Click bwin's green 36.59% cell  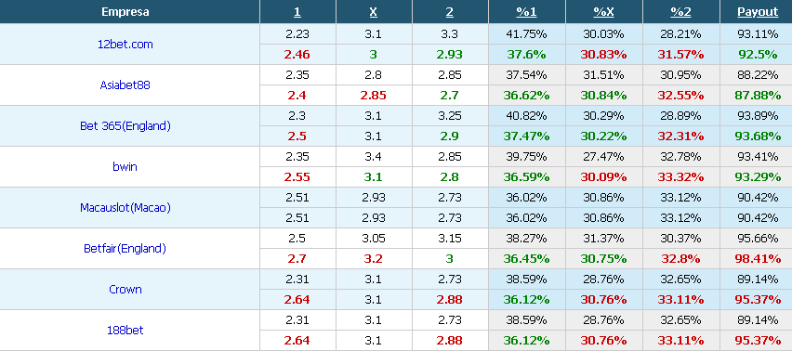click(526, 177)
